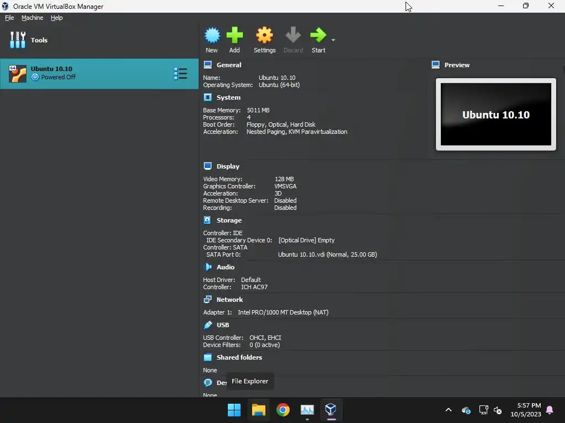Click the Host Driver value Default
Viewport: 565px width, 423px height.
tap(251, 279)
